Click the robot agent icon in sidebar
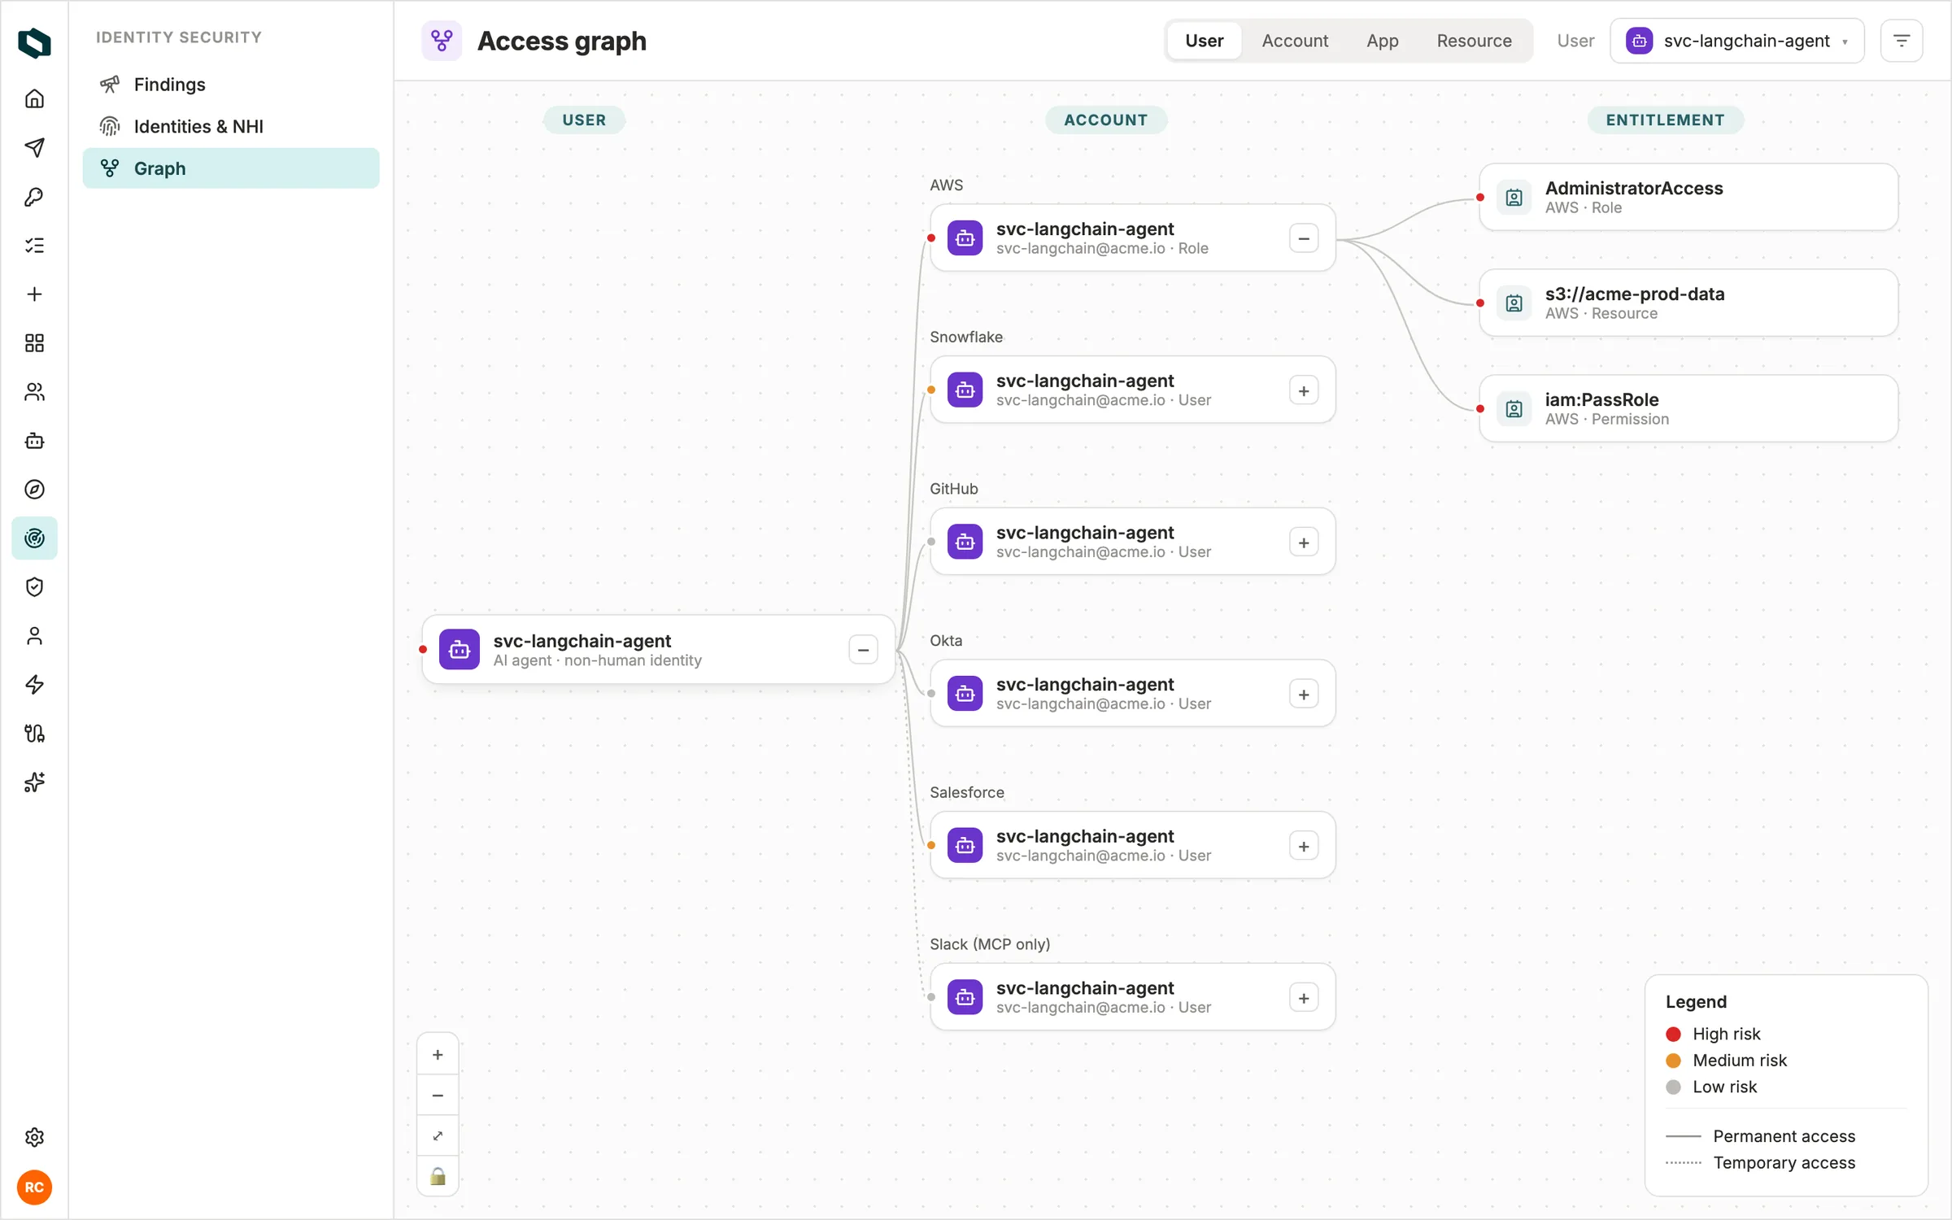1952x1220 pixels. (x=34, y=440)
